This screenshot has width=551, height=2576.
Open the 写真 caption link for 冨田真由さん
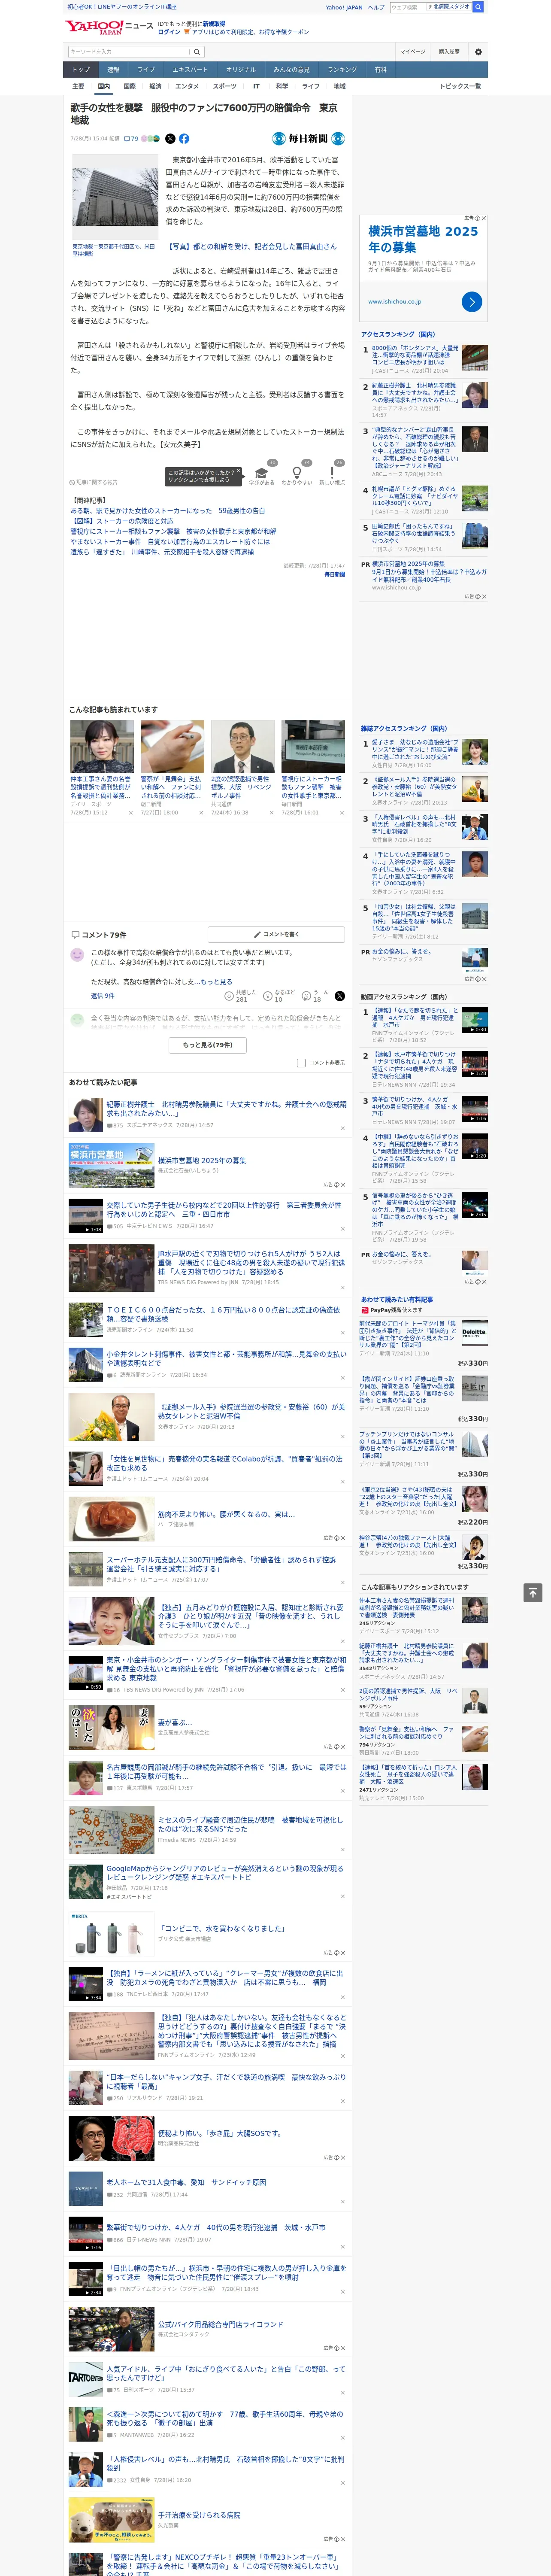point(251,246)
